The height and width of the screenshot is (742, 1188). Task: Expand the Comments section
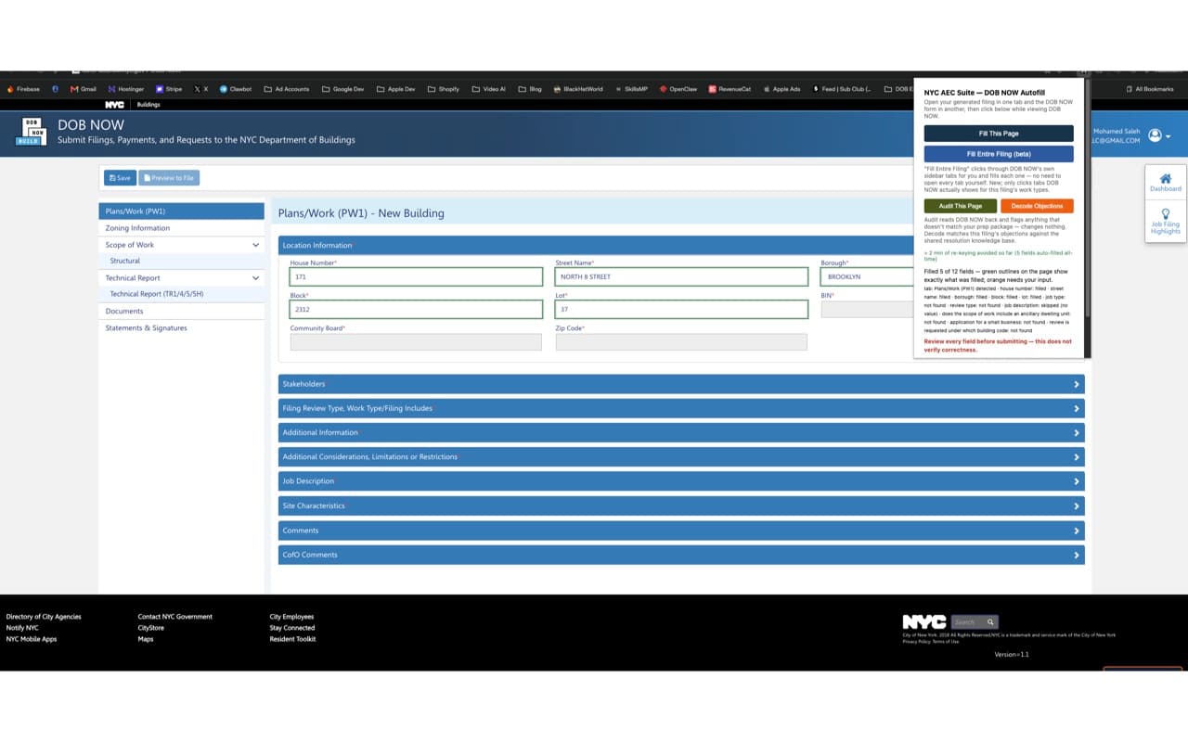coord(681,531)
